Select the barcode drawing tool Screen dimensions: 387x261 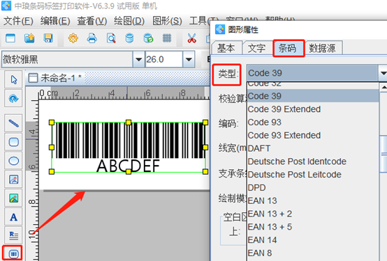tap(13, 253)
